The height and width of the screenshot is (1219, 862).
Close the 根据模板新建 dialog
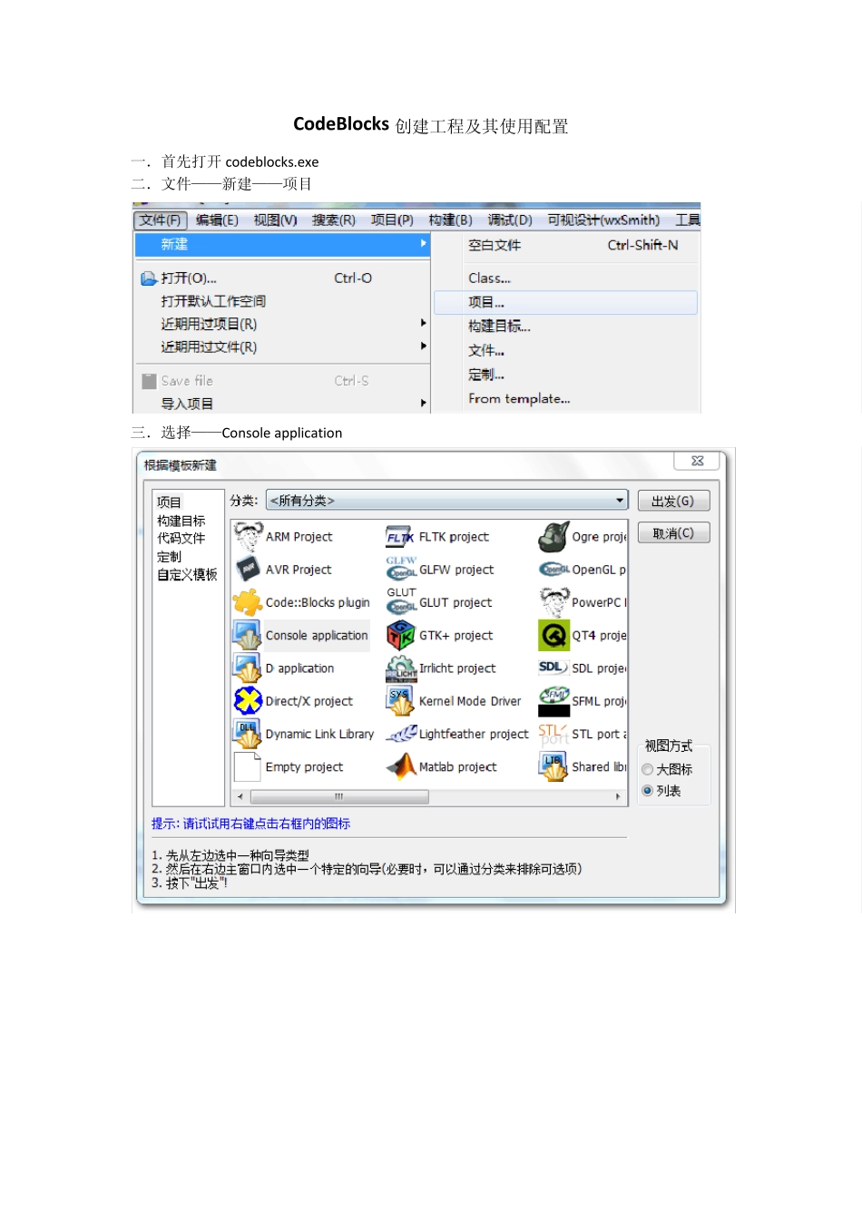(697, 461)
